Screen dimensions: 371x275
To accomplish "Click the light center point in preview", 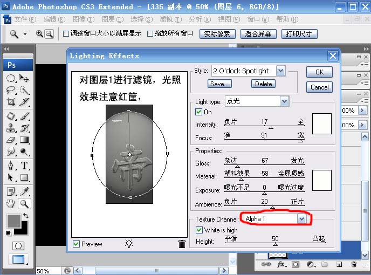I will click(x=129, y=154).
